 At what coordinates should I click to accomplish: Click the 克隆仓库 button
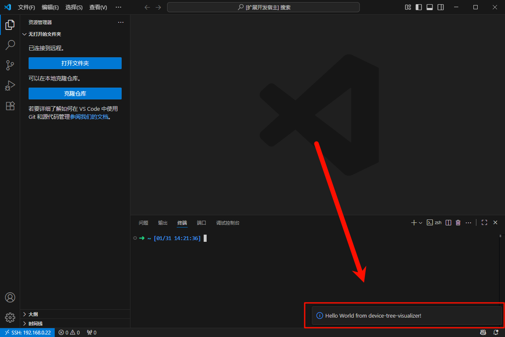click(75, 94)
